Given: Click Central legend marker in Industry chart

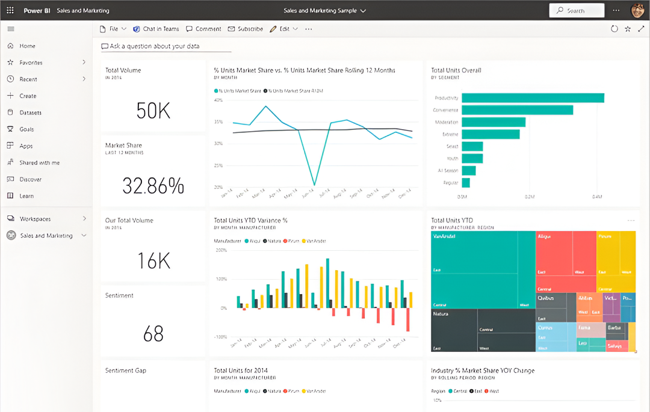Looking at the screenshot, I should click(x=450, y=392).
